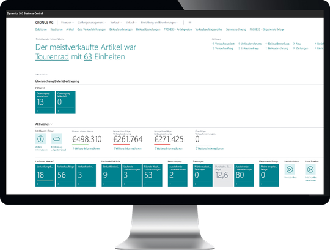The height and width of the screenshot is (250, 330).
Task: Click the cloud icon under Intelligent Cloud
Action: [x=56, y=138]
